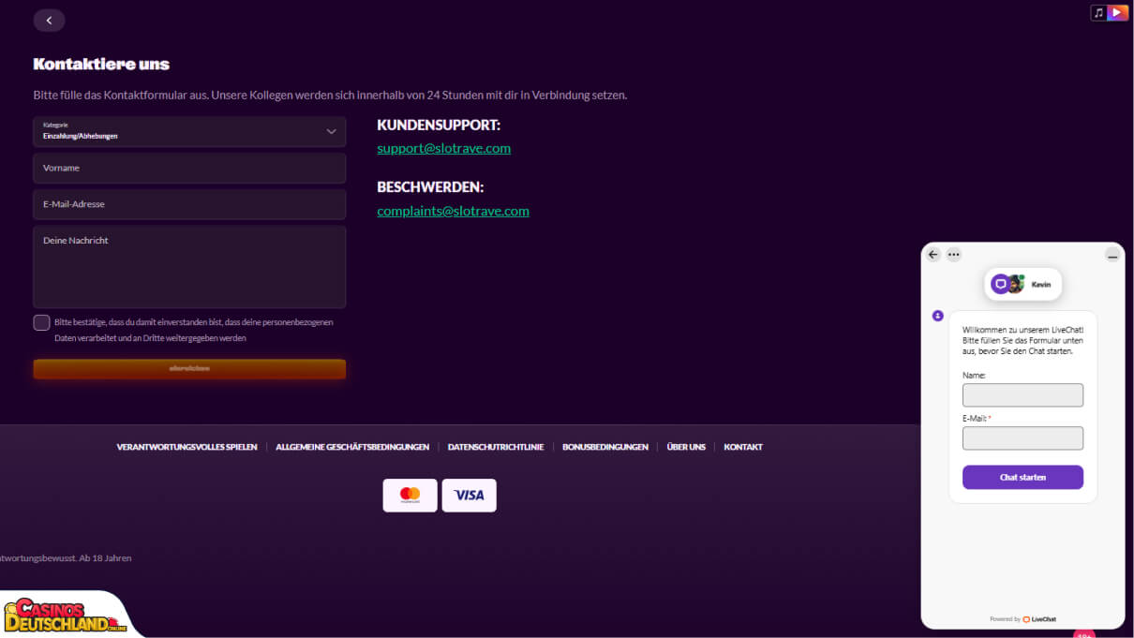
Task: Click the back arrow at top left
Action: [49, 20]
